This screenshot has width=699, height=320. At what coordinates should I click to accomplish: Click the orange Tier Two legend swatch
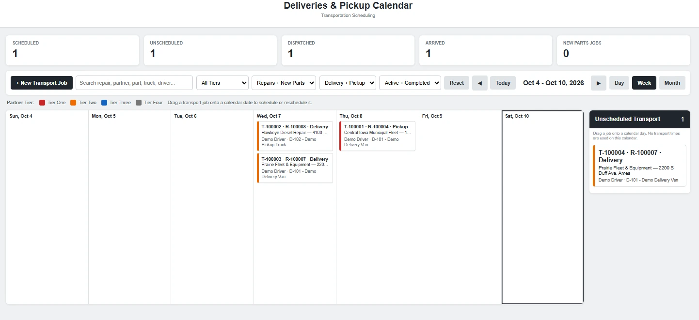[73, 103]
